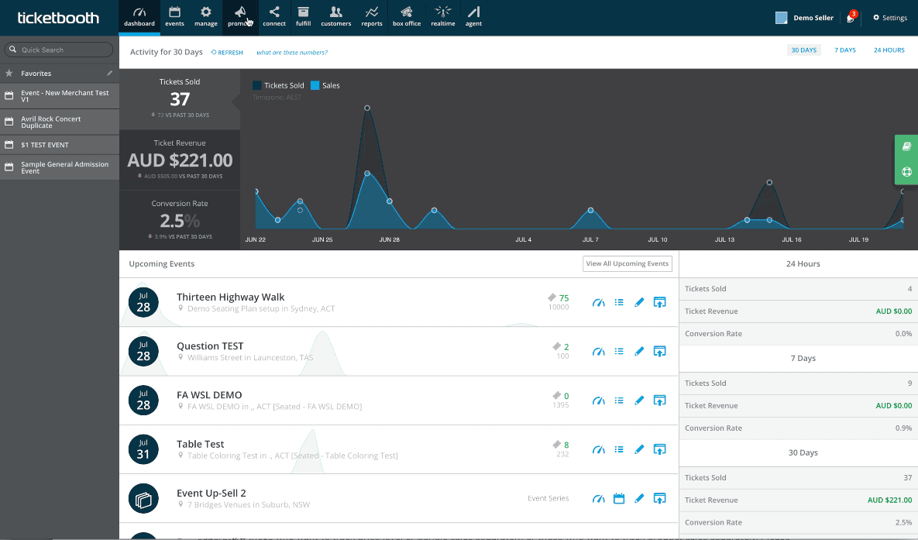918x540 pixels.
Task: Switch activity range to 24 Hours
Action: [x=889, y=50]
